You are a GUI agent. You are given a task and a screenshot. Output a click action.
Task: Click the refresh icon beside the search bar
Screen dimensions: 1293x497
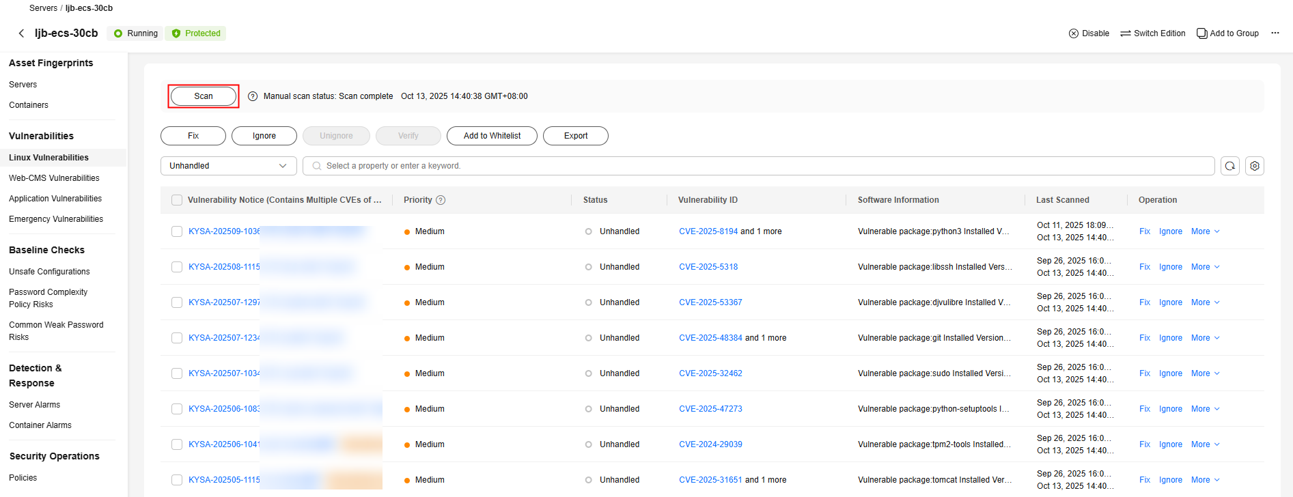tap(1229, 166)
